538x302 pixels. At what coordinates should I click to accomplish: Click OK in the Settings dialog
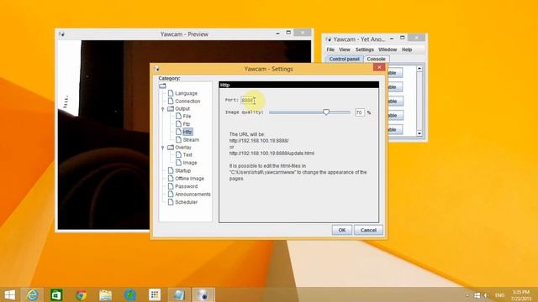tap(342, 230)
